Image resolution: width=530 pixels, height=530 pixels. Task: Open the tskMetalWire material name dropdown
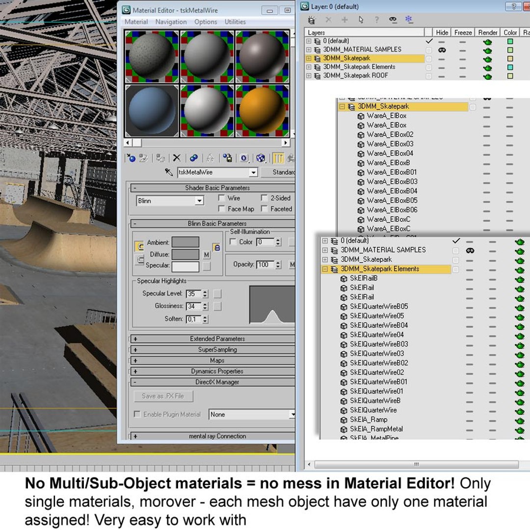253,172
